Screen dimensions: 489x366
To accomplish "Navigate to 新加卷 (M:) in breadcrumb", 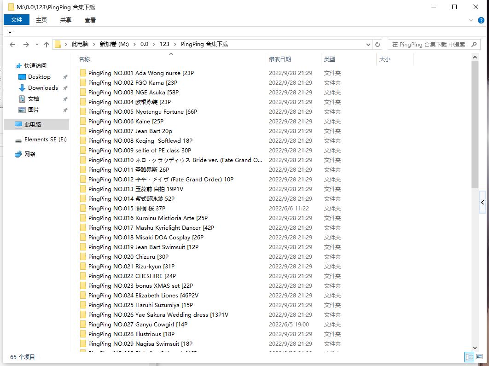I will click(114, 44).
